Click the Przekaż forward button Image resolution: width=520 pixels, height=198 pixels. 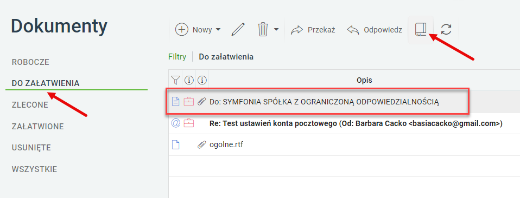pos(313,30)
